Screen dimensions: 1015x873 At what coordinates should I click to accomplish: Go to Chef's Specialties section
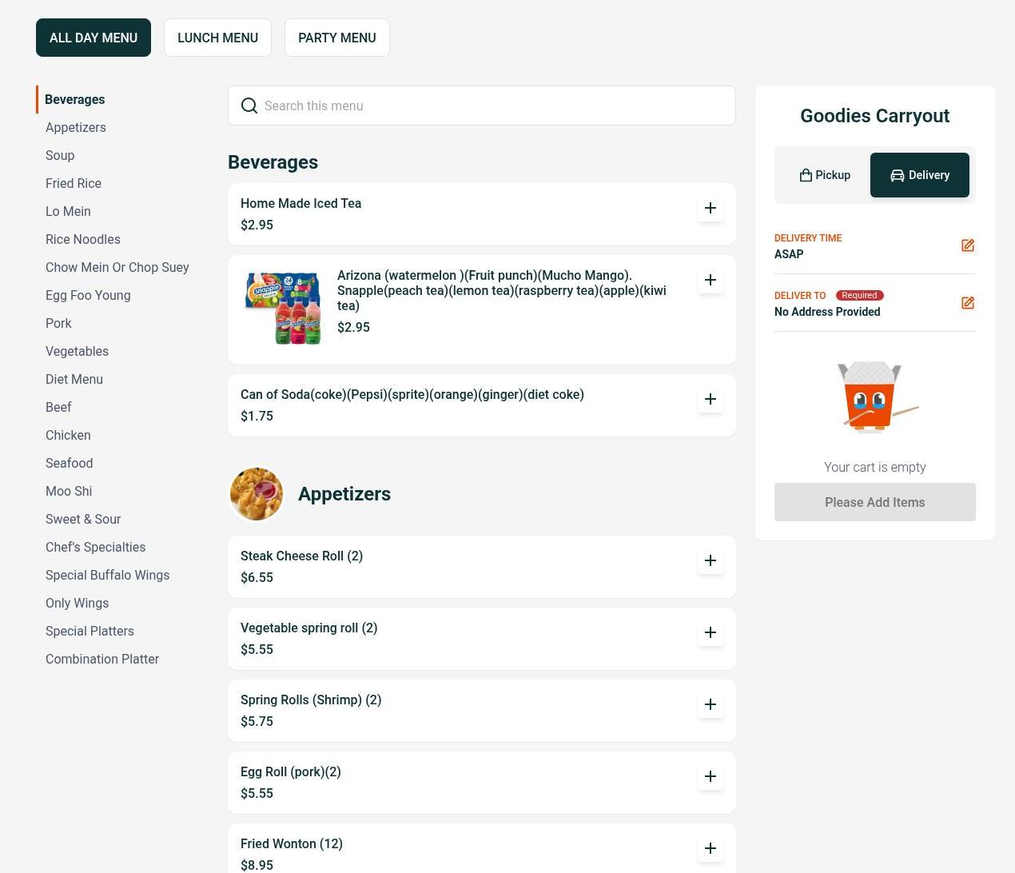(95, 548)
